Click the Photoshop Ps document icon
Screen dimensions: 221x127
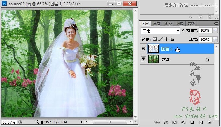coord(4,3)
